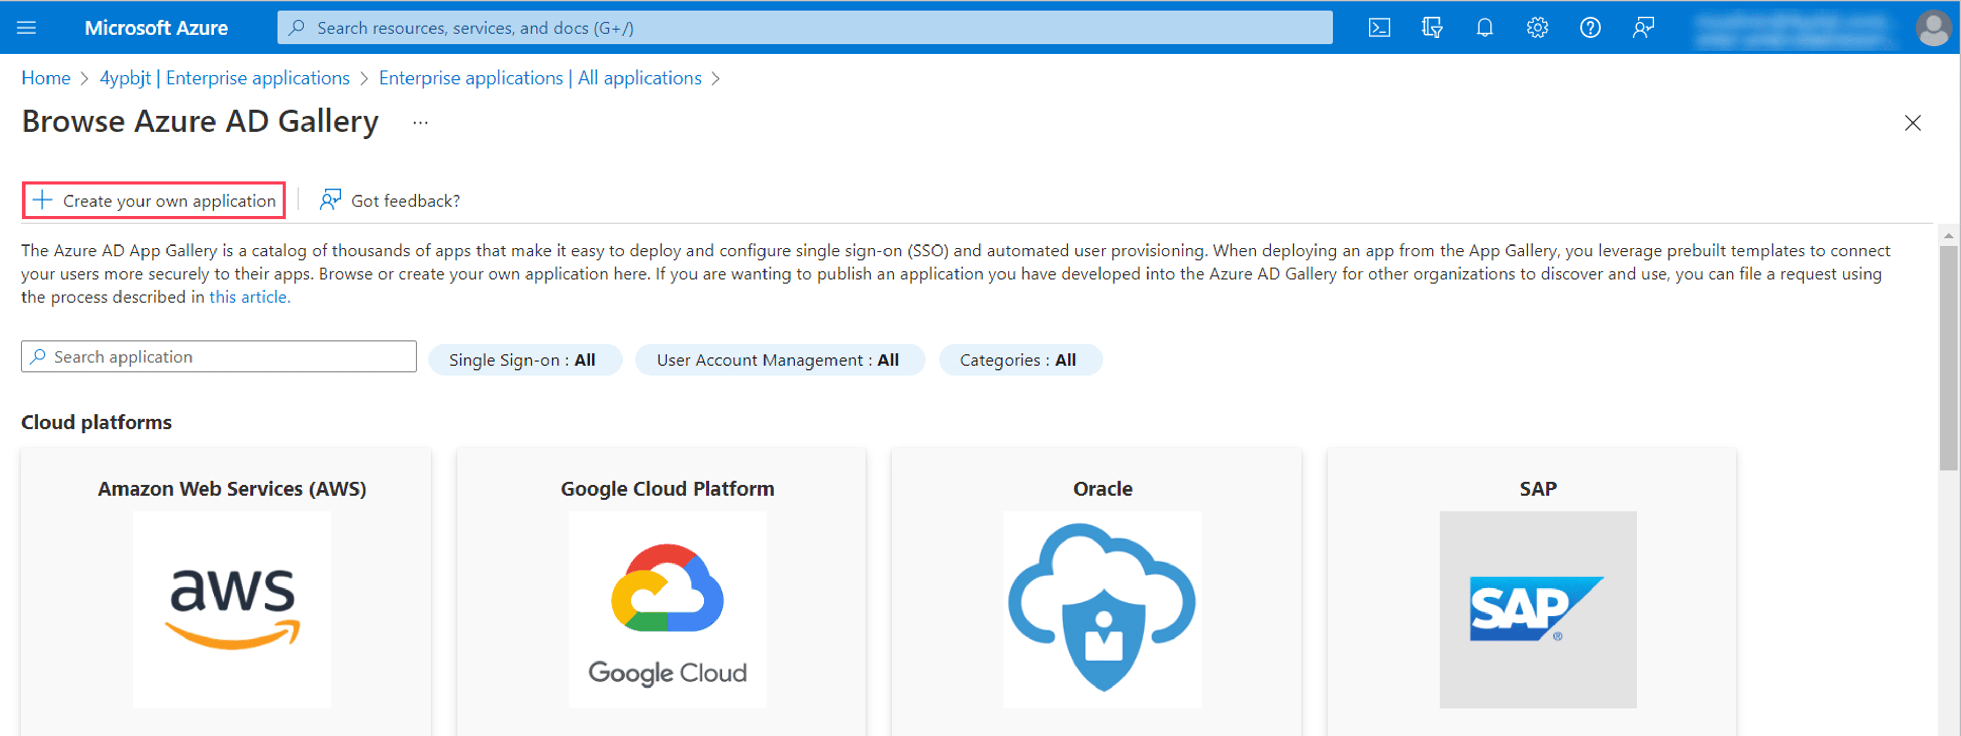The height and width of the screenshot is (736, 1961).
Task: Click the AWS logo thumbnail
Action: point(232,609)
